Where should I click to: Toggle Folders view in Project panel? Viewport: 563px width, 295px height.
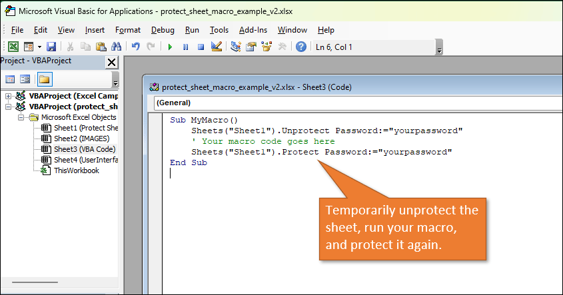pos(44,79)
